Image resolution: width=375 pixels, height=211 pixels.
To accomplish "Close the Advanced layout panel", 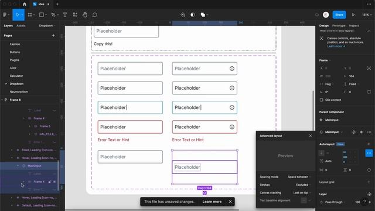I will coord(311,136).
